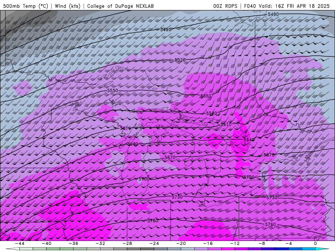Click the 5580 height contour label
The image size is (335, 251).
(x=211, y=113)
